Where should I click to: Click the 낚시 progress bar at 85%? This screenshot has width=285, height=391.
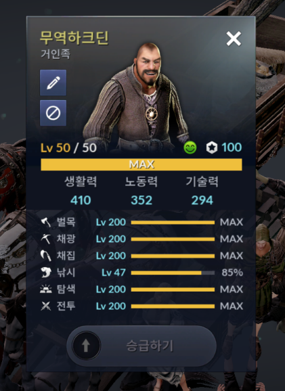[x=173, y=273]
